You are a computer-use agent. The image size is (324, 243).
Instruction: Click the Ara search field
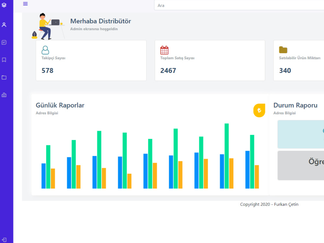point(239,6)
